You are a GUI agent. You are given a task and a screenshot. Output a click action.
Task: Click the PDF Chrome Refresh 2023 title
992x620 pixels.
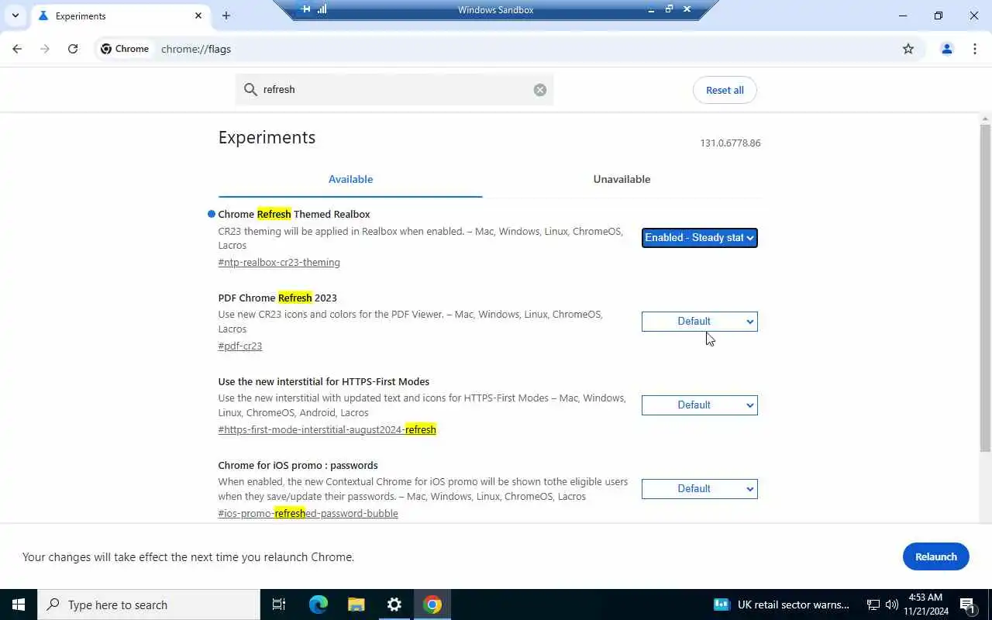point(277,298)
